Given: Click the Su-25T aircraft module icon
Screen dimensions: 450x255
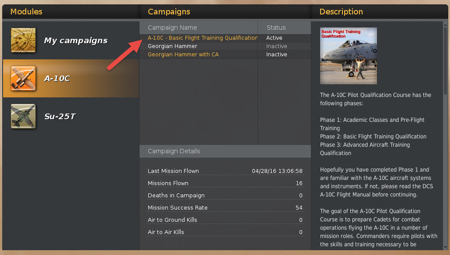Looking at the screenshot, I should click(23, 116).
